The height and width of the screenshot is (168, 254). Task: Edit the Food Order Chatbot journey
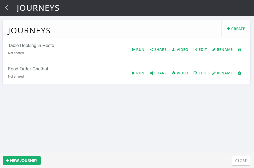(200, 73)
